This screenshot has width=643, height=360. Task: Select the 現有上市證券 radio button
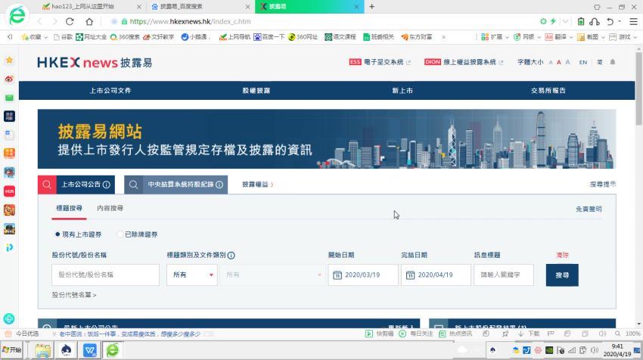coord(57,234)
